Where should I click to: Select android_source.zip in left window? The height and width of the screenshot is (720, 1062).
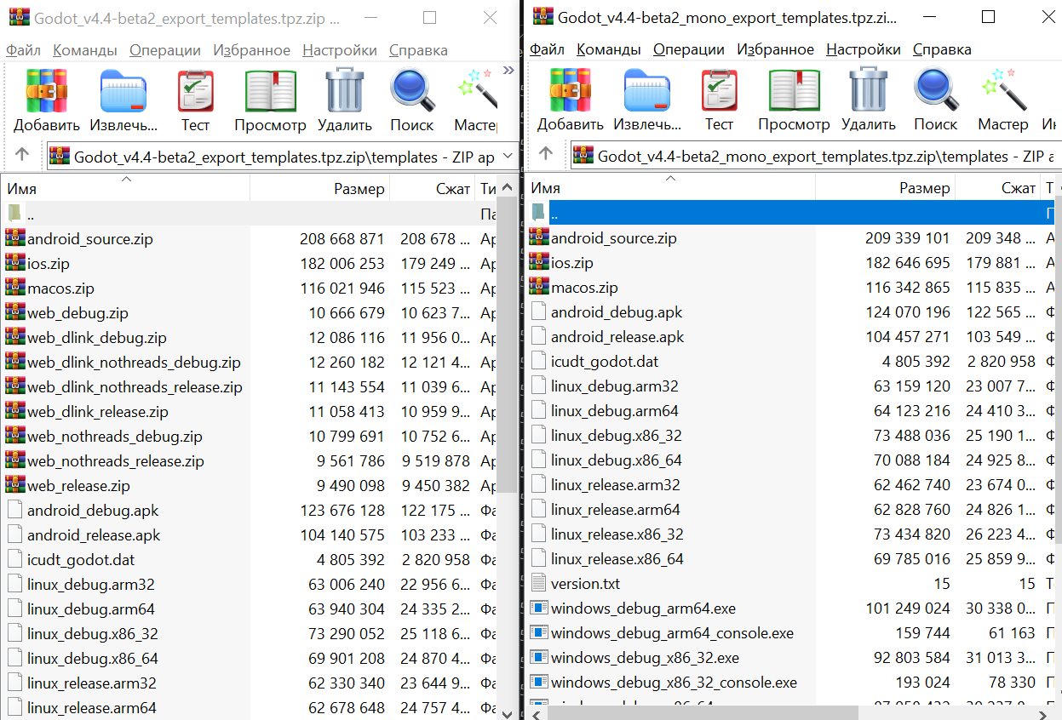(90, 239)
